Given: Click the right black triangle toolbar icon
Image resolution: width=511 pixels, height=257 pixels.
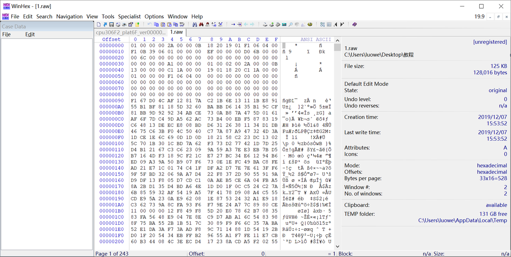Looking at the screenshot, I should tap(342, 24).
